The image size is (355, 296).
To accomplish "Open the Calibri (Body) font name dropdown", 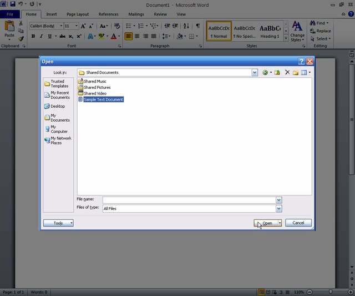I will pyautogui.click(x=61, y=26).
